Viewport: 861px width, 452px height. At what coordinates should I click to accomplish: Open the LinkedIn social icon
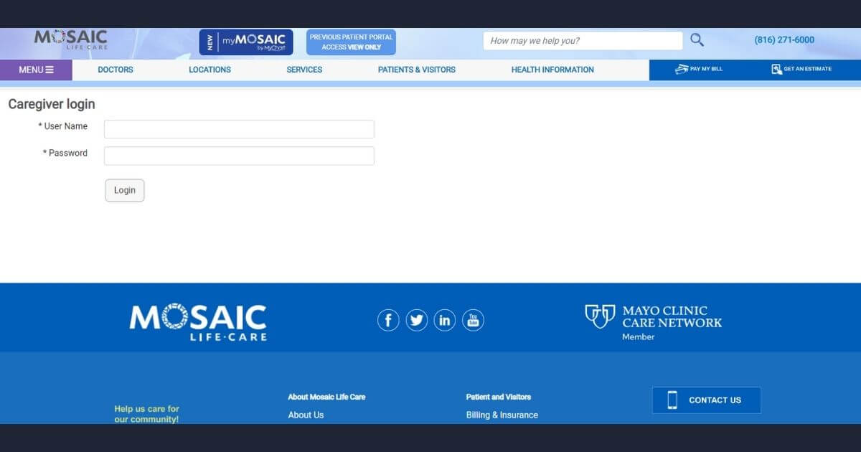(x=445, y=320)
